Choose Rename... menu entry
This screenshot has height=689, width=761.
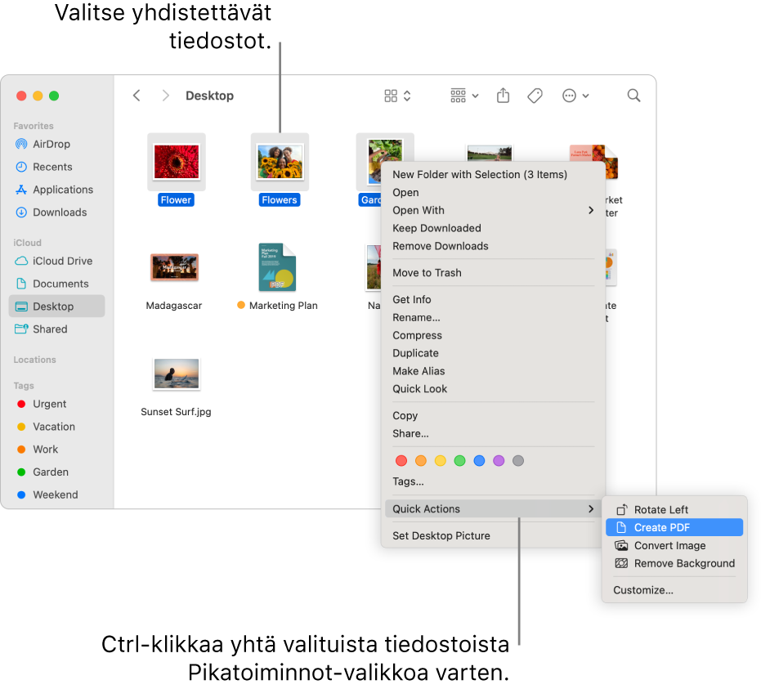pyautogui.click(x=493, y=317)
